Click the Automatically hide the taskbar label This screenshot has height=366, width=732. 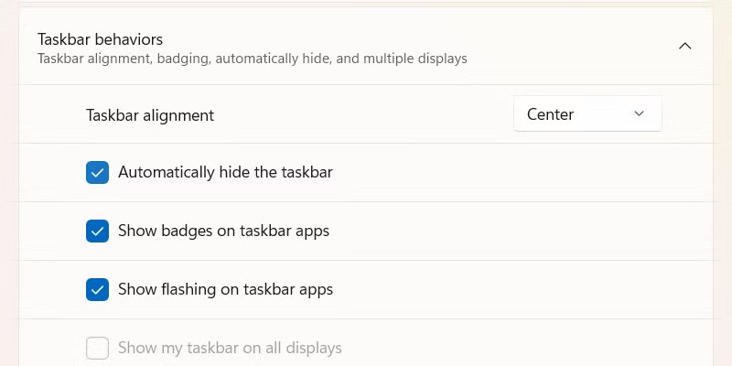[x=225, y=172]
